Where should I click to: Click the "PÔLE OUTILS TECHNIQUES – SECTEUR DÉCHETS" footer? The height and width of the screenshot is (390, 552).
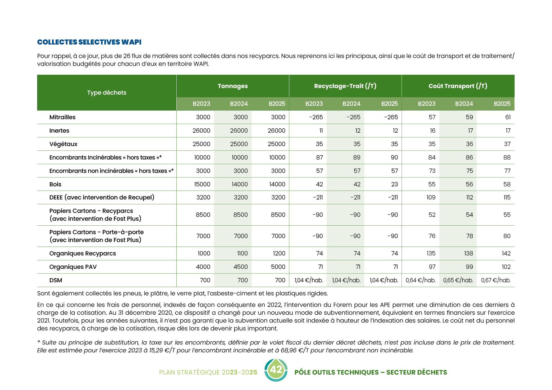click(371, 372)
